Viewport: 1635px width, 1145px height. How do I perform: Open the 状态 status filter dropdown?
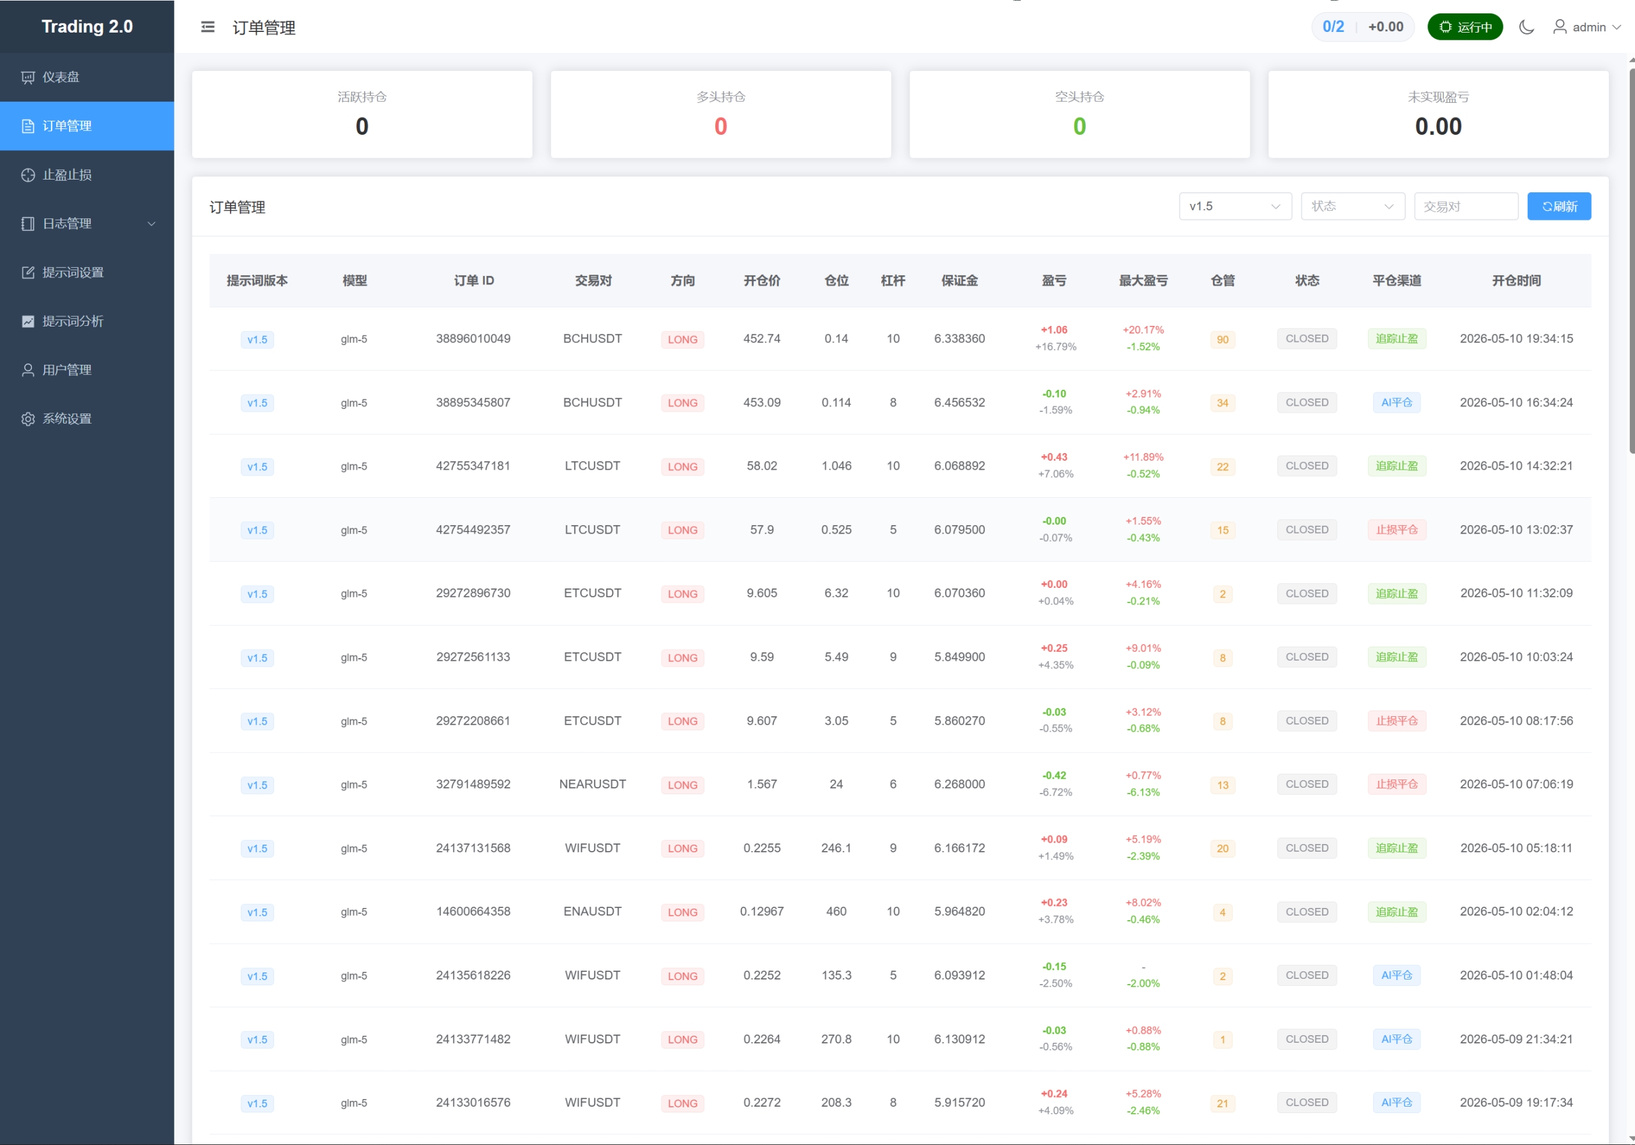pos(1352,206)
